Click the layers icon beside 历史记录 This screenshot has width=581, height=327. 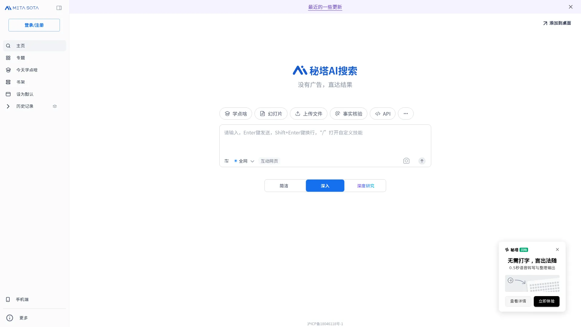[55, 106]
